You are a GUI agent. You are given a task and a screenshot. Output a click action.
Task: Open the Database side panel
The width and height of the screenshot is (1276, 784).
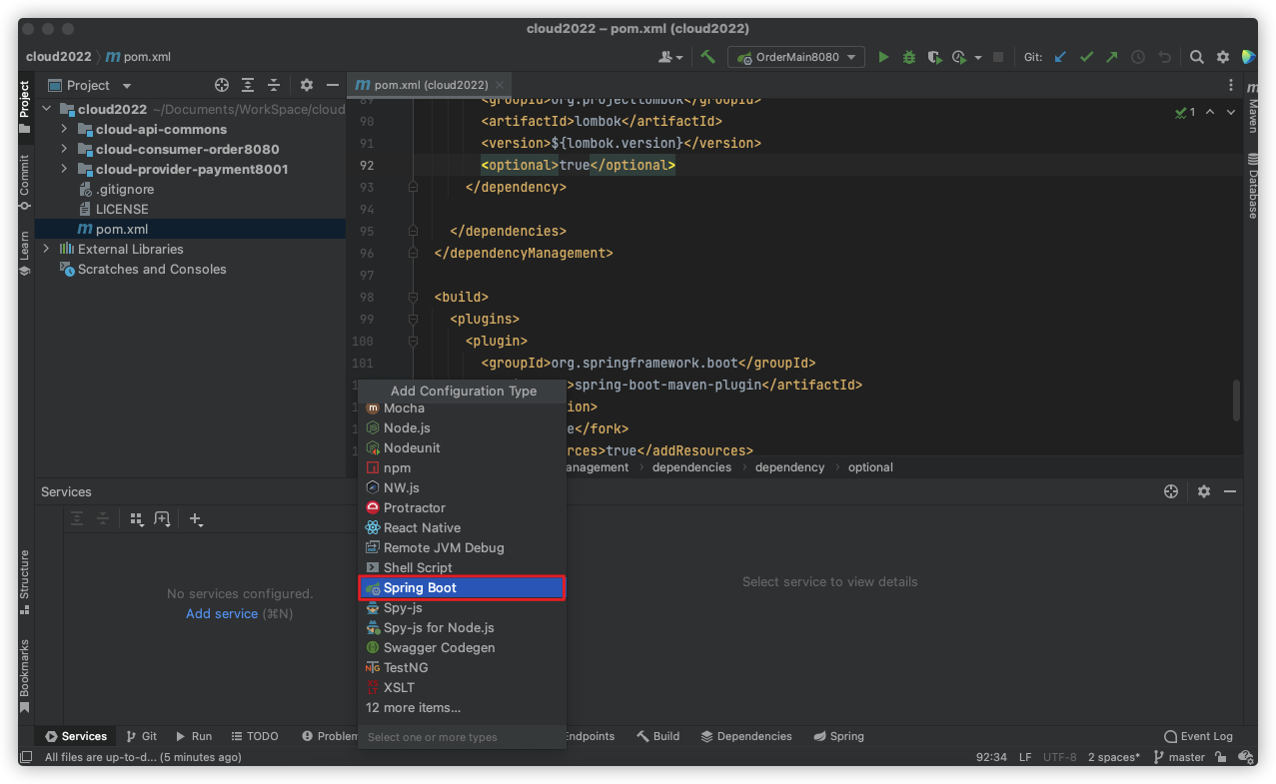pyautogui.click(x=1252, y=186)
